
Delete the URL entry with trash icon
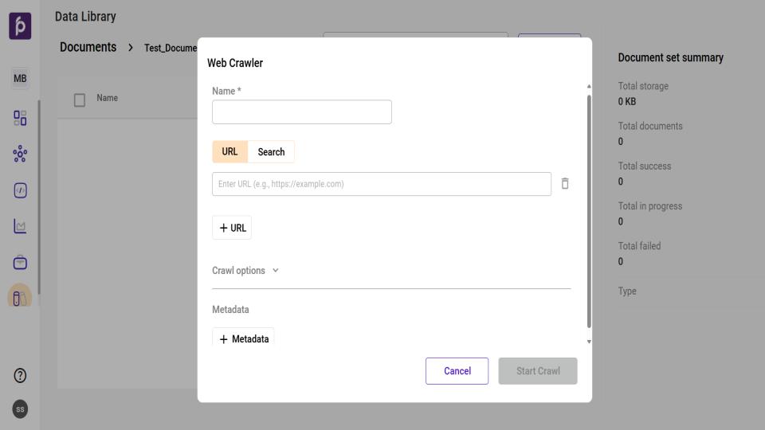(565, 184)
